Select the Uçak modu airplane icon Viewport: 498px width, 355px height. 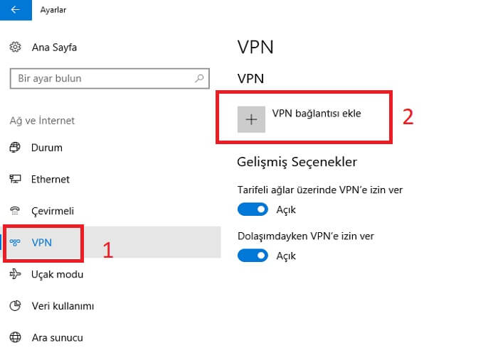click(x=15, y=274)
